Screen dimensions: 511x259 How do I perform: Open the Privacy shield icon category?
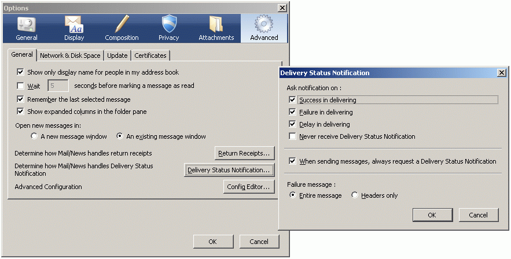[x=169, y=29]
